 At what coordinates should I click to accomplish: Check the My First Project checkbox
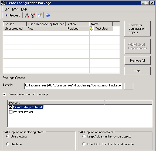coord(11,112)
